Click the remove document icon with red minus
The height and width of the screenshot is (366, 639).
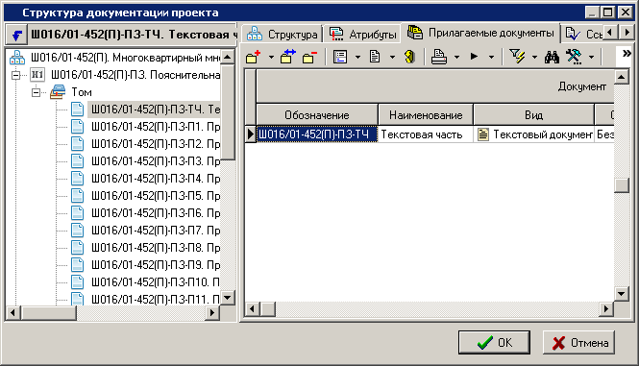tap(309, 57)
